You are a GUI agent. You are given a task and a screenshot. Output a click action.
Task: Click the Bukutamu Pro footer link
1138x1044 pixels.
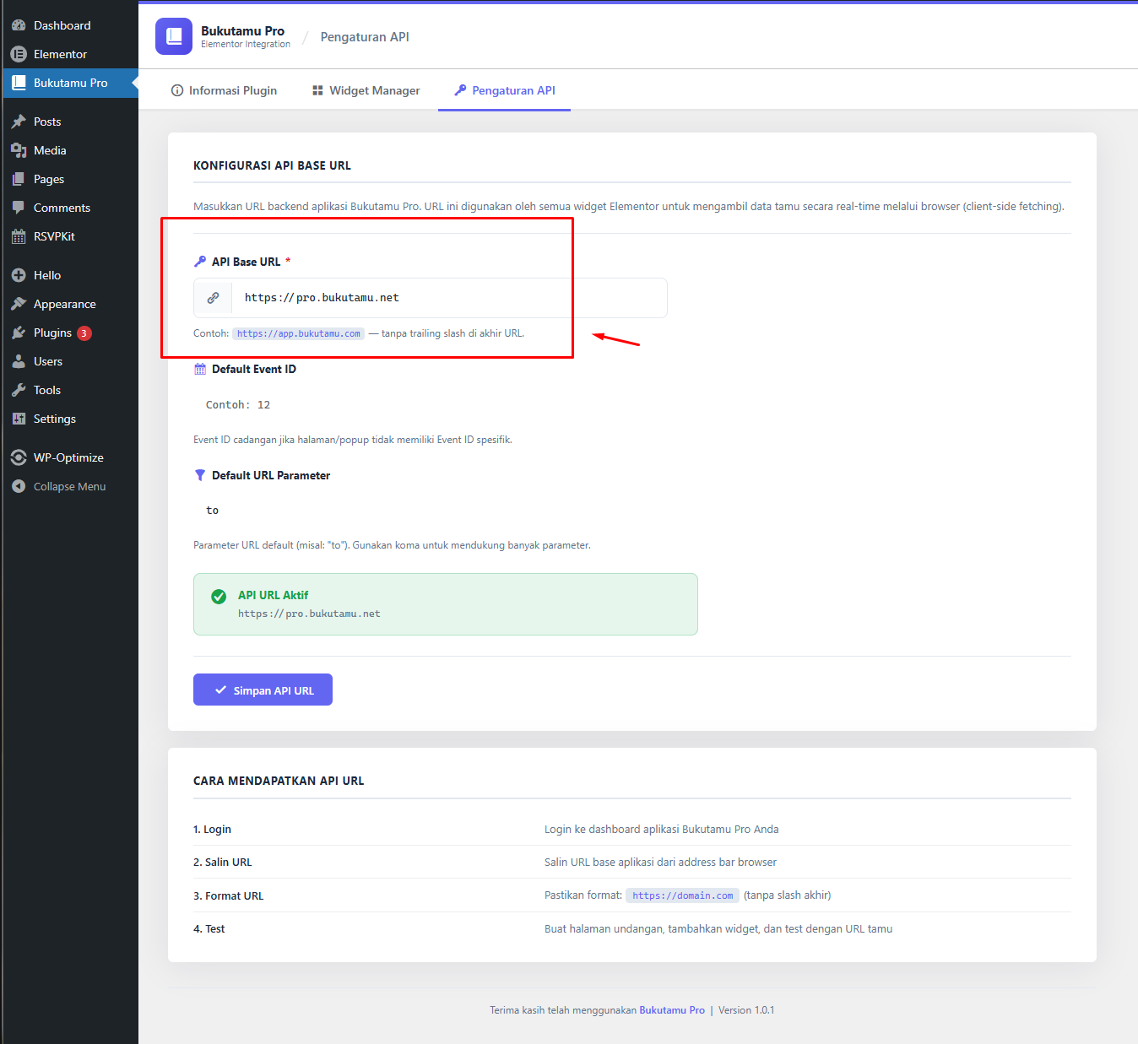tap(672, 1009)
